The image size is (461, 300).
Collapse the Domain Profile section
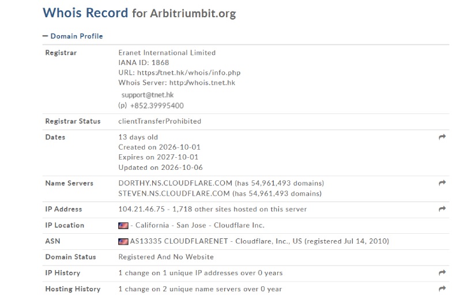click(73, 36)
